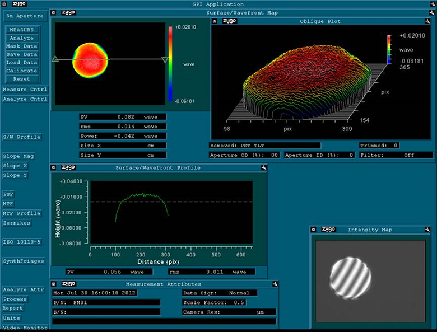Screen dimensions: 437x332
Task: Click the Reset button
Action: 22,79
